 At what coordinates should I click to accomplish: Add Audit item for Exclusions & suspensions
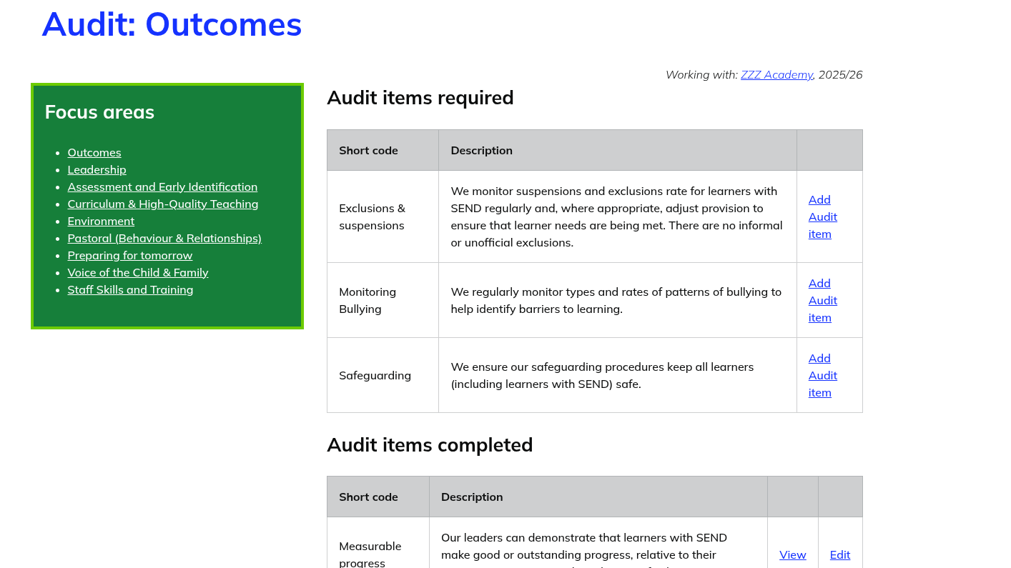tap(822, 216)
